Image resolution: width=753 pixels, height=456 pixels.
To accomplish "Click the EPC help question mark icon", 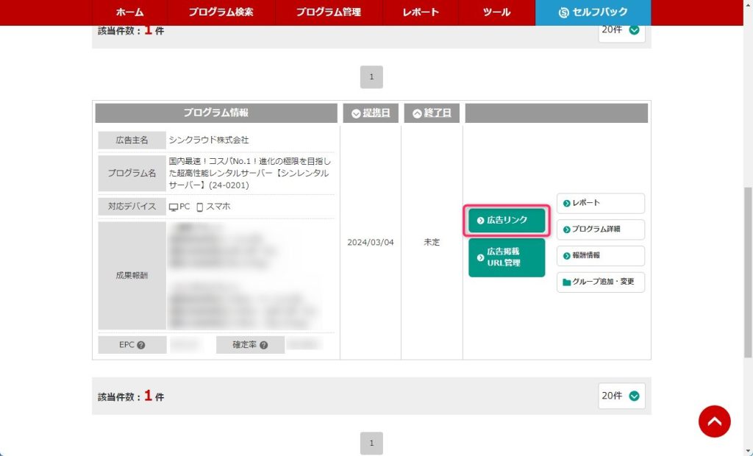I will click(140, 345).
